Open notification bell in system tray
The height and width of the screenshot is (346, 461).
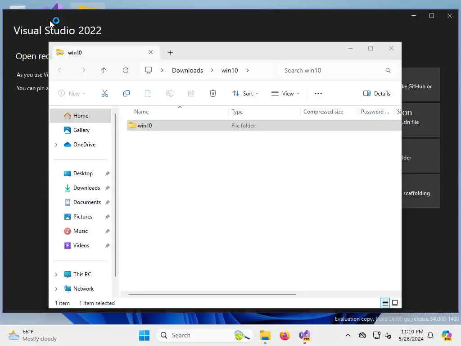pos(430,335)
